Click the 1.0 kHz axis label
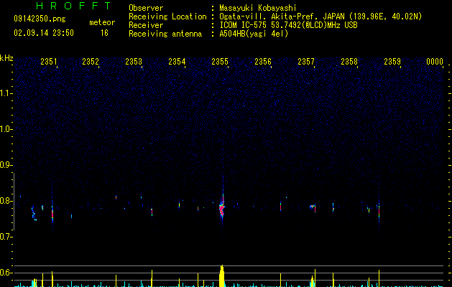This screenshot has width=452, height=287. [x=6, y=129]
